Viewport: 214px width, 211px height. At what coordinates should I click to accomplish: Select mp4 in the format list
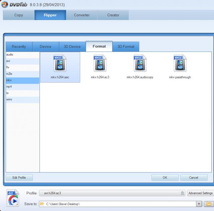[22, 86]
